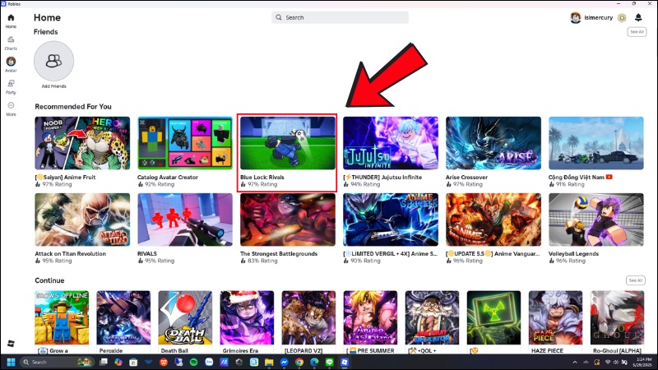
Task: Open Blue Lock: Rivals game thumbnail
Action: pyautogui.click(x=287, y=142)
